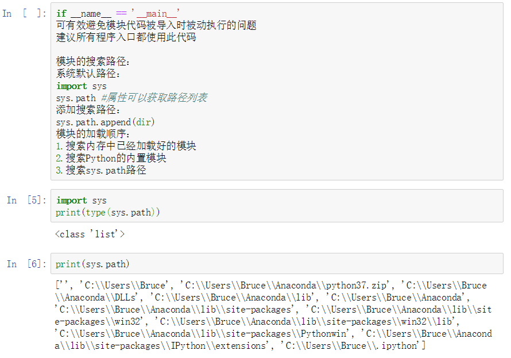Click the 模块的加载顺序 line

(x=93, y=134)
